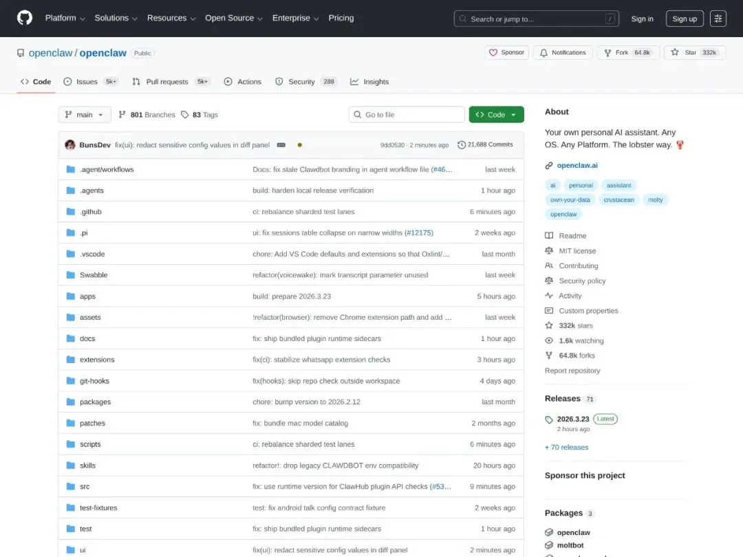This screenshot has width=743, height=557.
Task: Focus the Search or jump to field
Action: point(537,19)
